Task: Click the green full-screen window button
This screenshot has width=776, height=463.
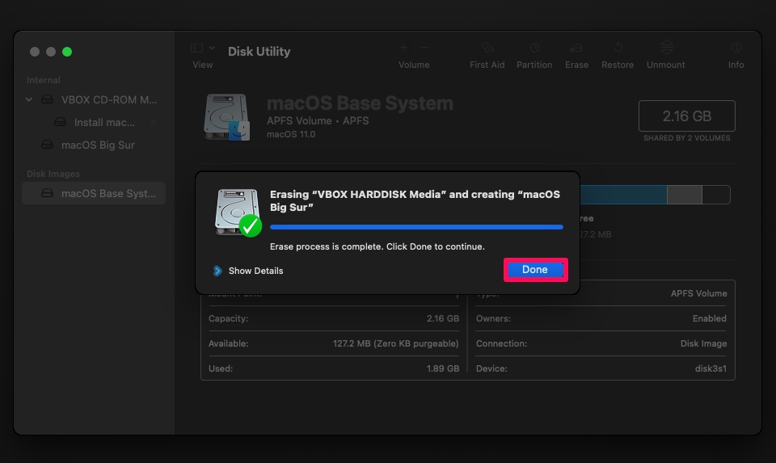Action: coord(67,52)
